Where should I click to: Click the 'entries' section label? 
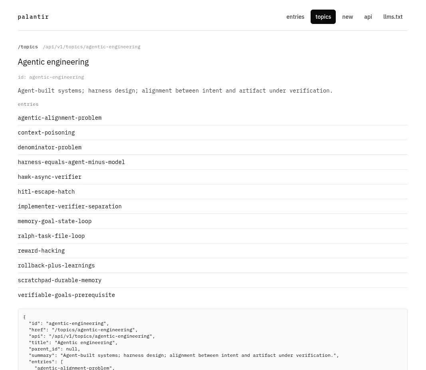[x=28, y=104]
